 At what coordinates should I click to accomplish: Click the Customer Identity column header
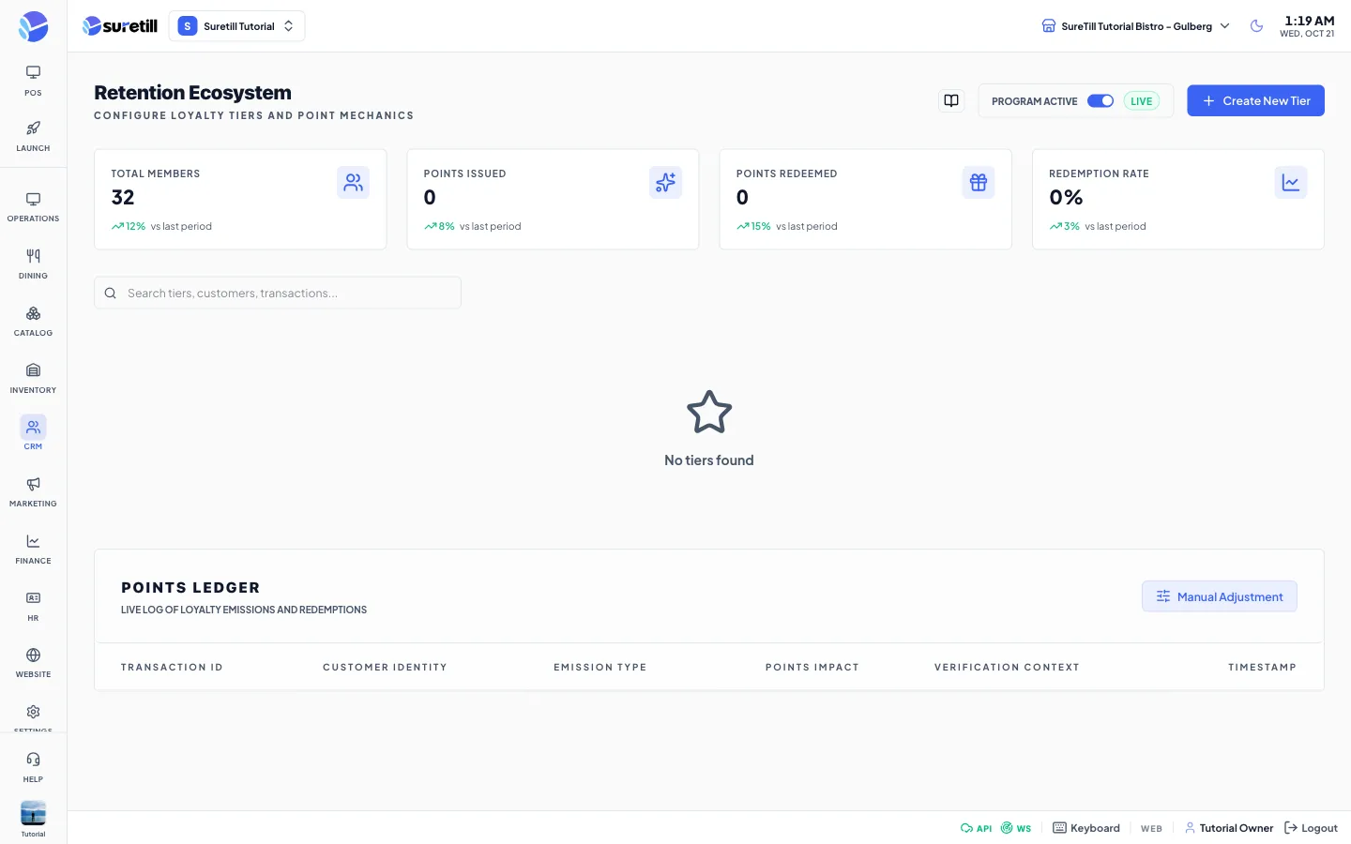[385, 668]
